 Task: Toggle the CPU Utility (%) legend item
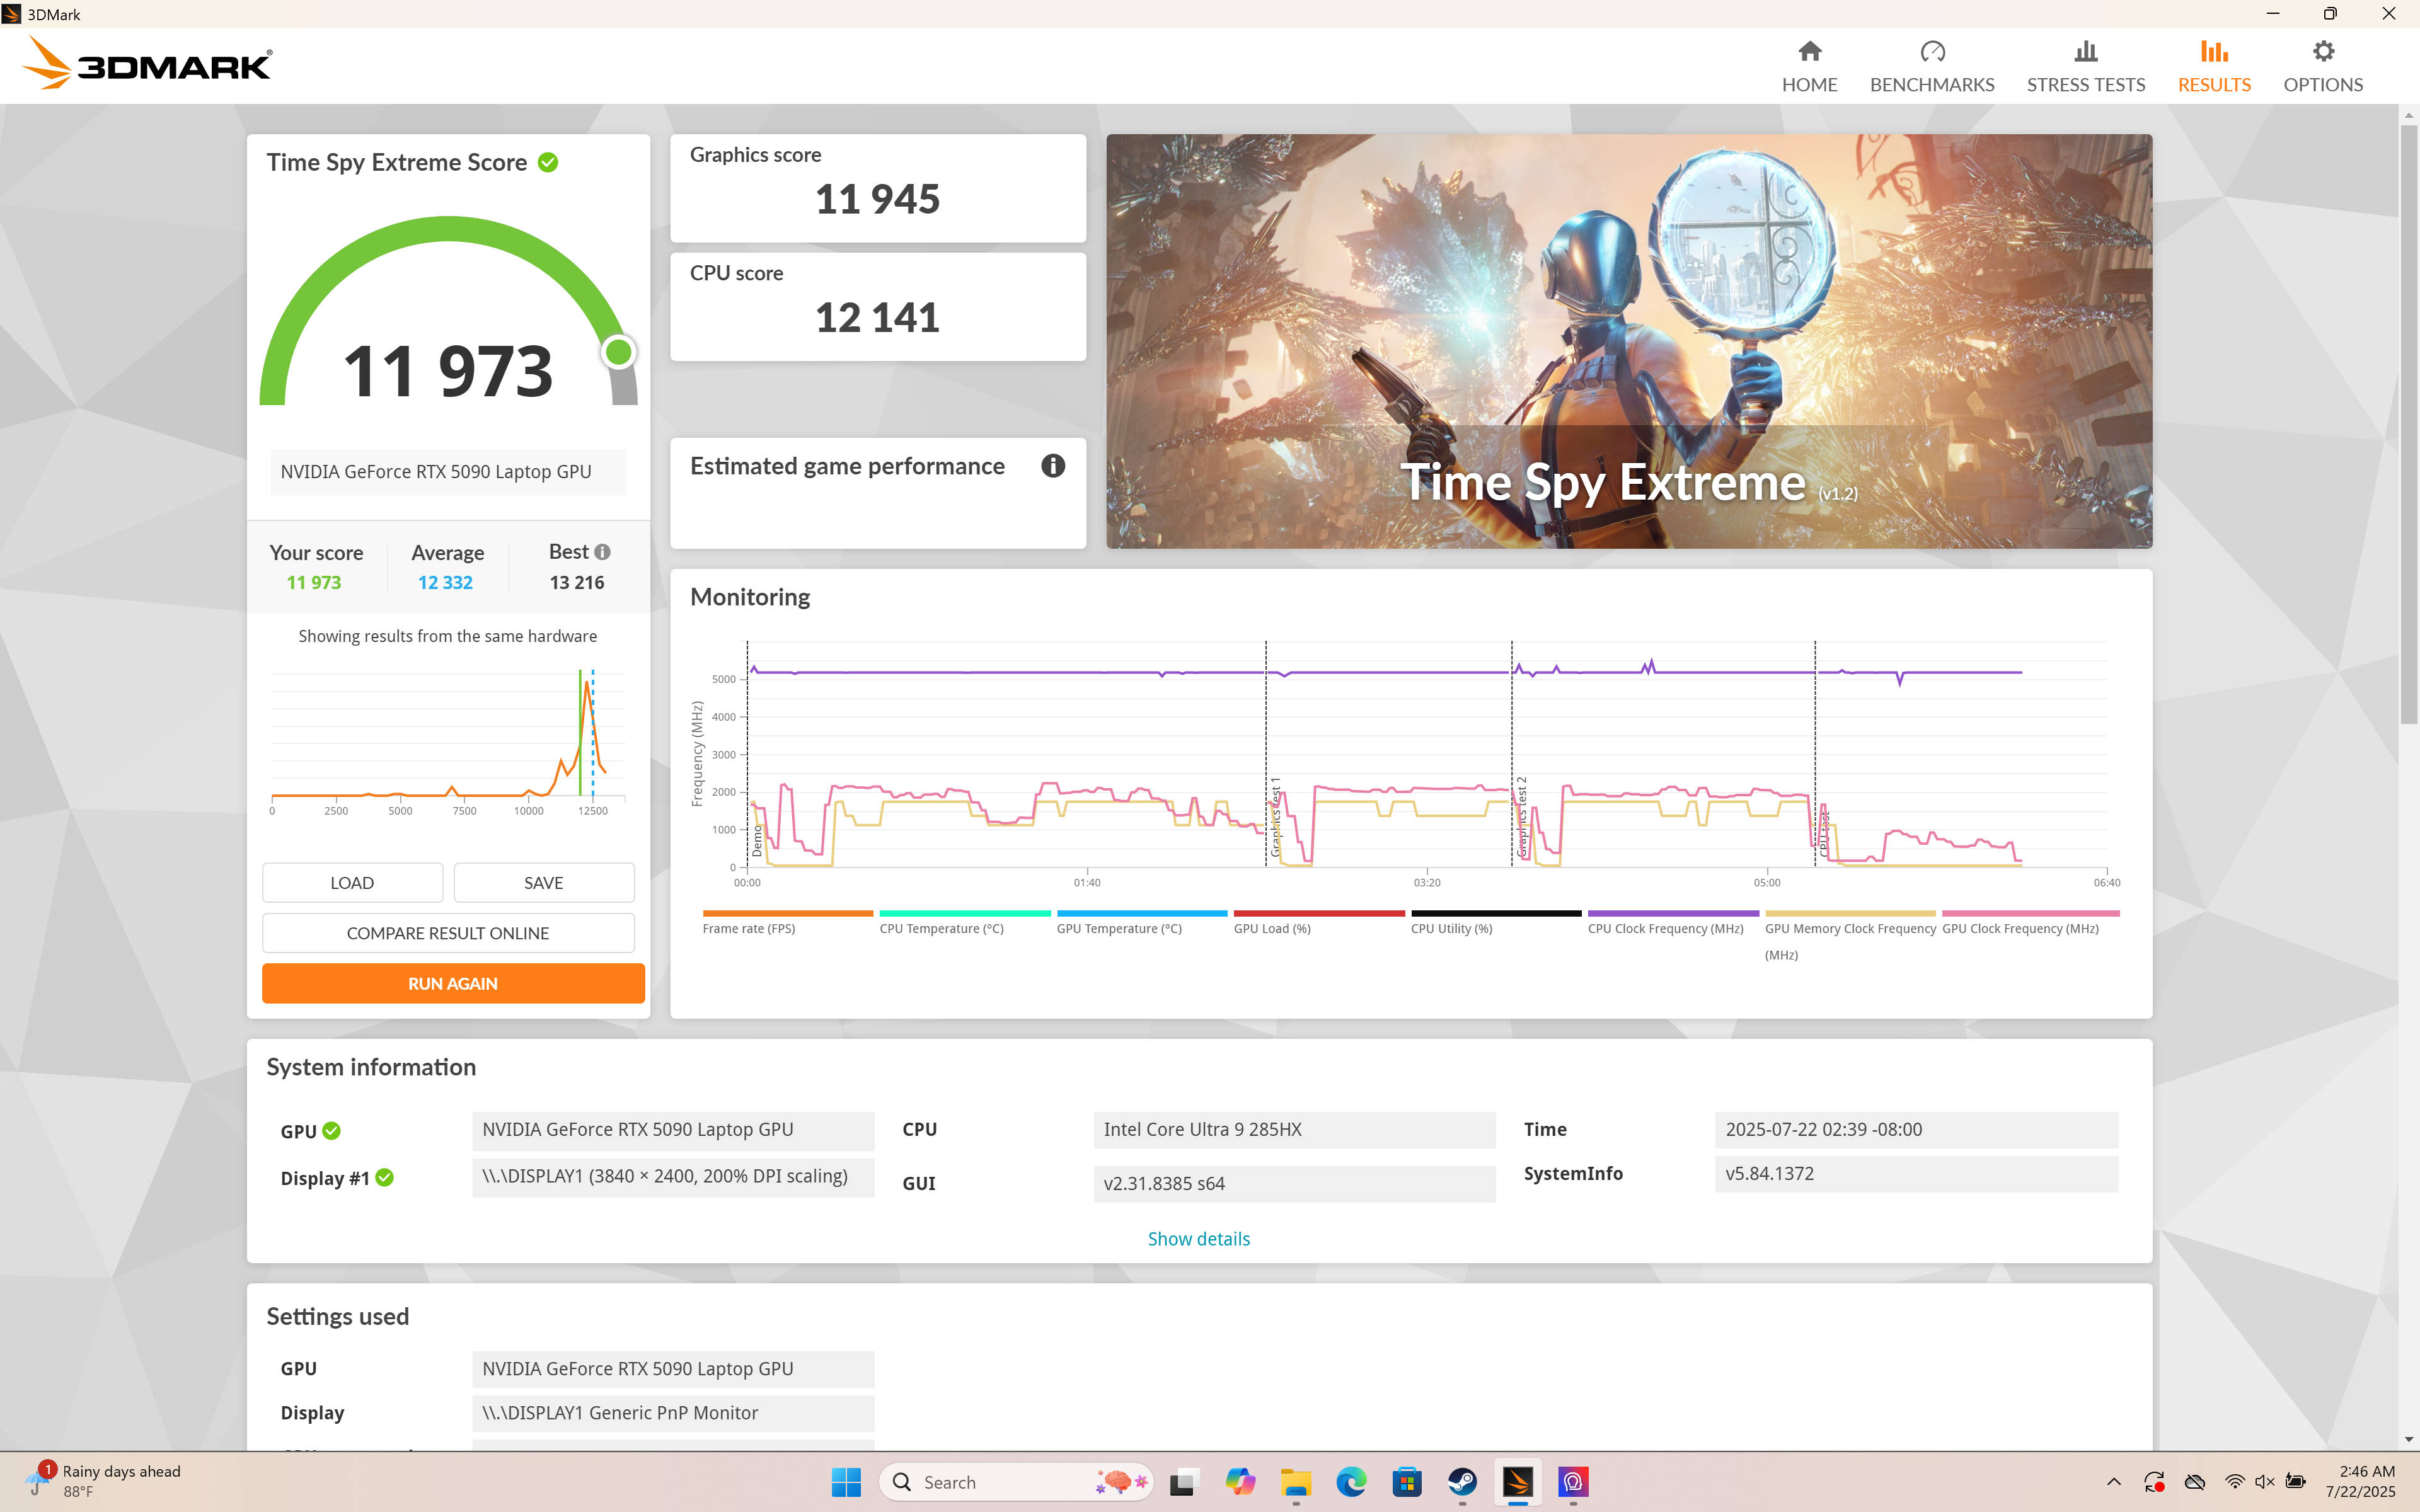coord(1496,922)
